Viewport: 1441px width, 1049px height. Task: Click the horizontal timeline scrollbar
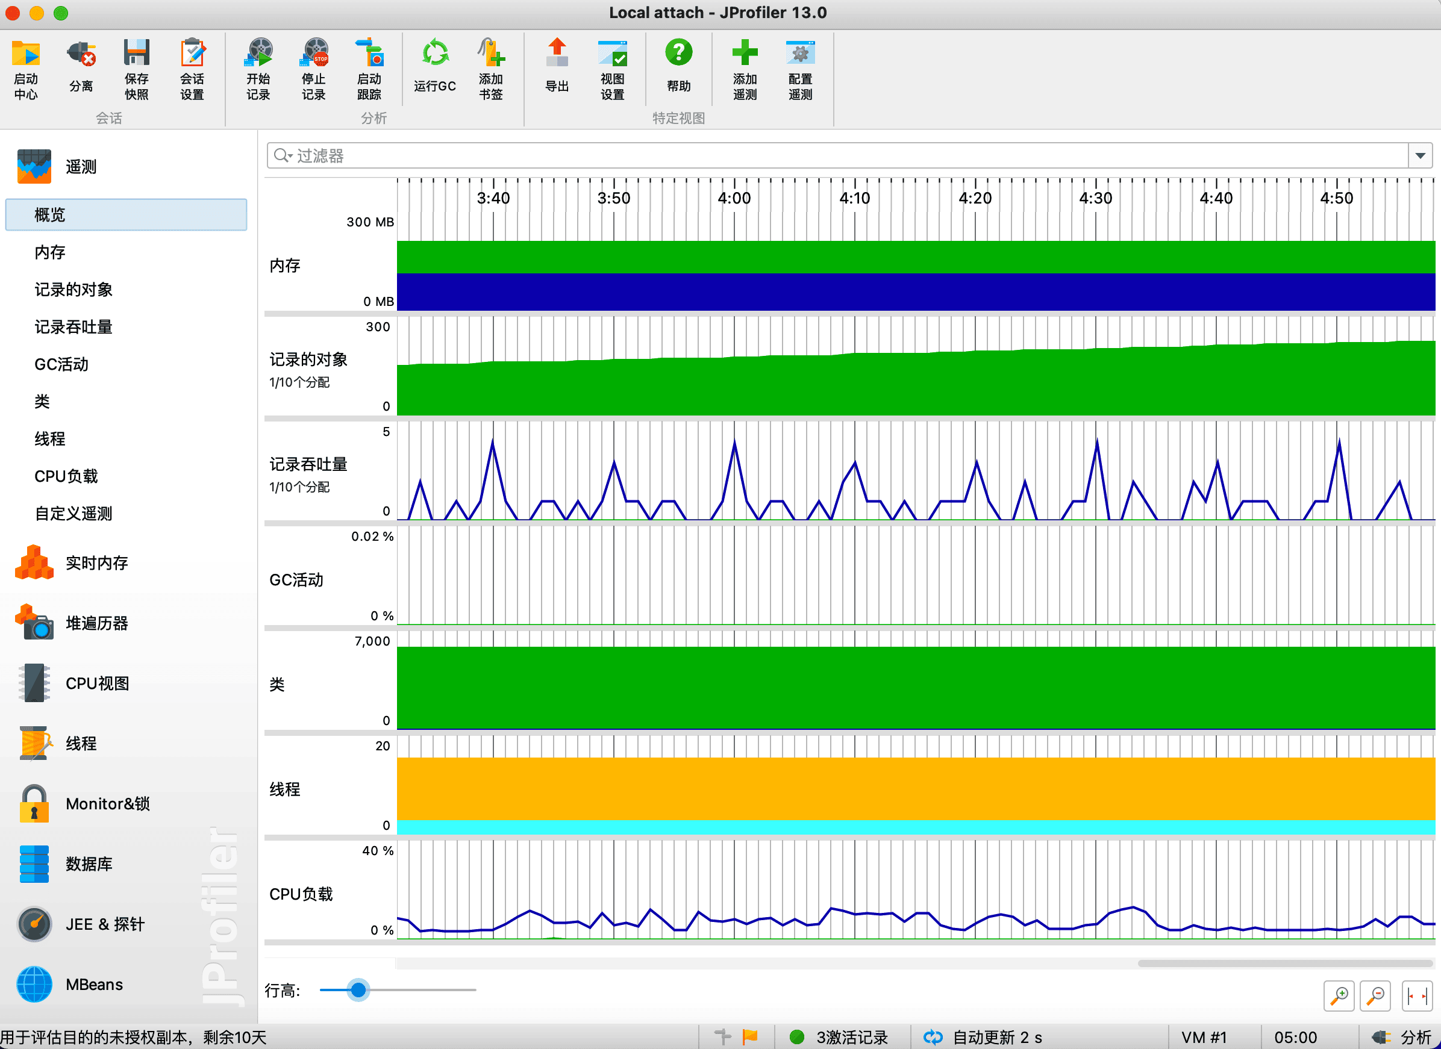click(1283, 963)
